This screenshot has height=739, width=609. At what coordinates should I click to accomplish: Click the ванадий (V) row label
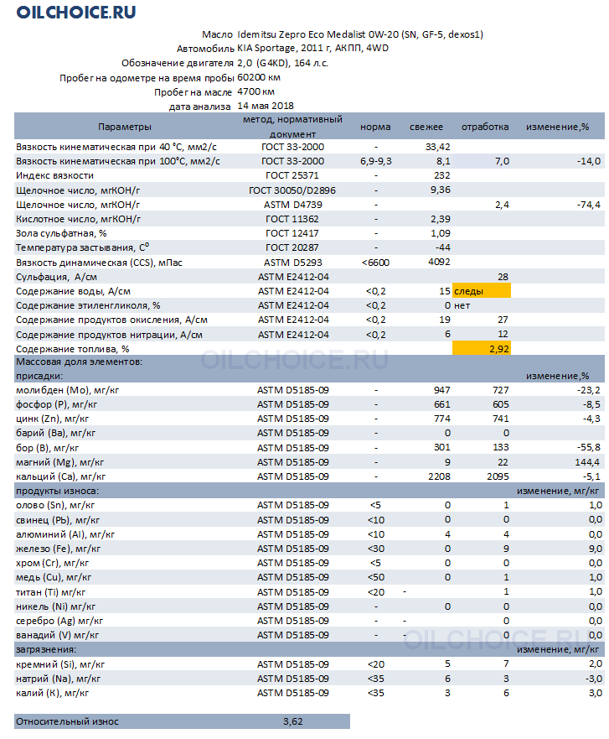[57, 635]
